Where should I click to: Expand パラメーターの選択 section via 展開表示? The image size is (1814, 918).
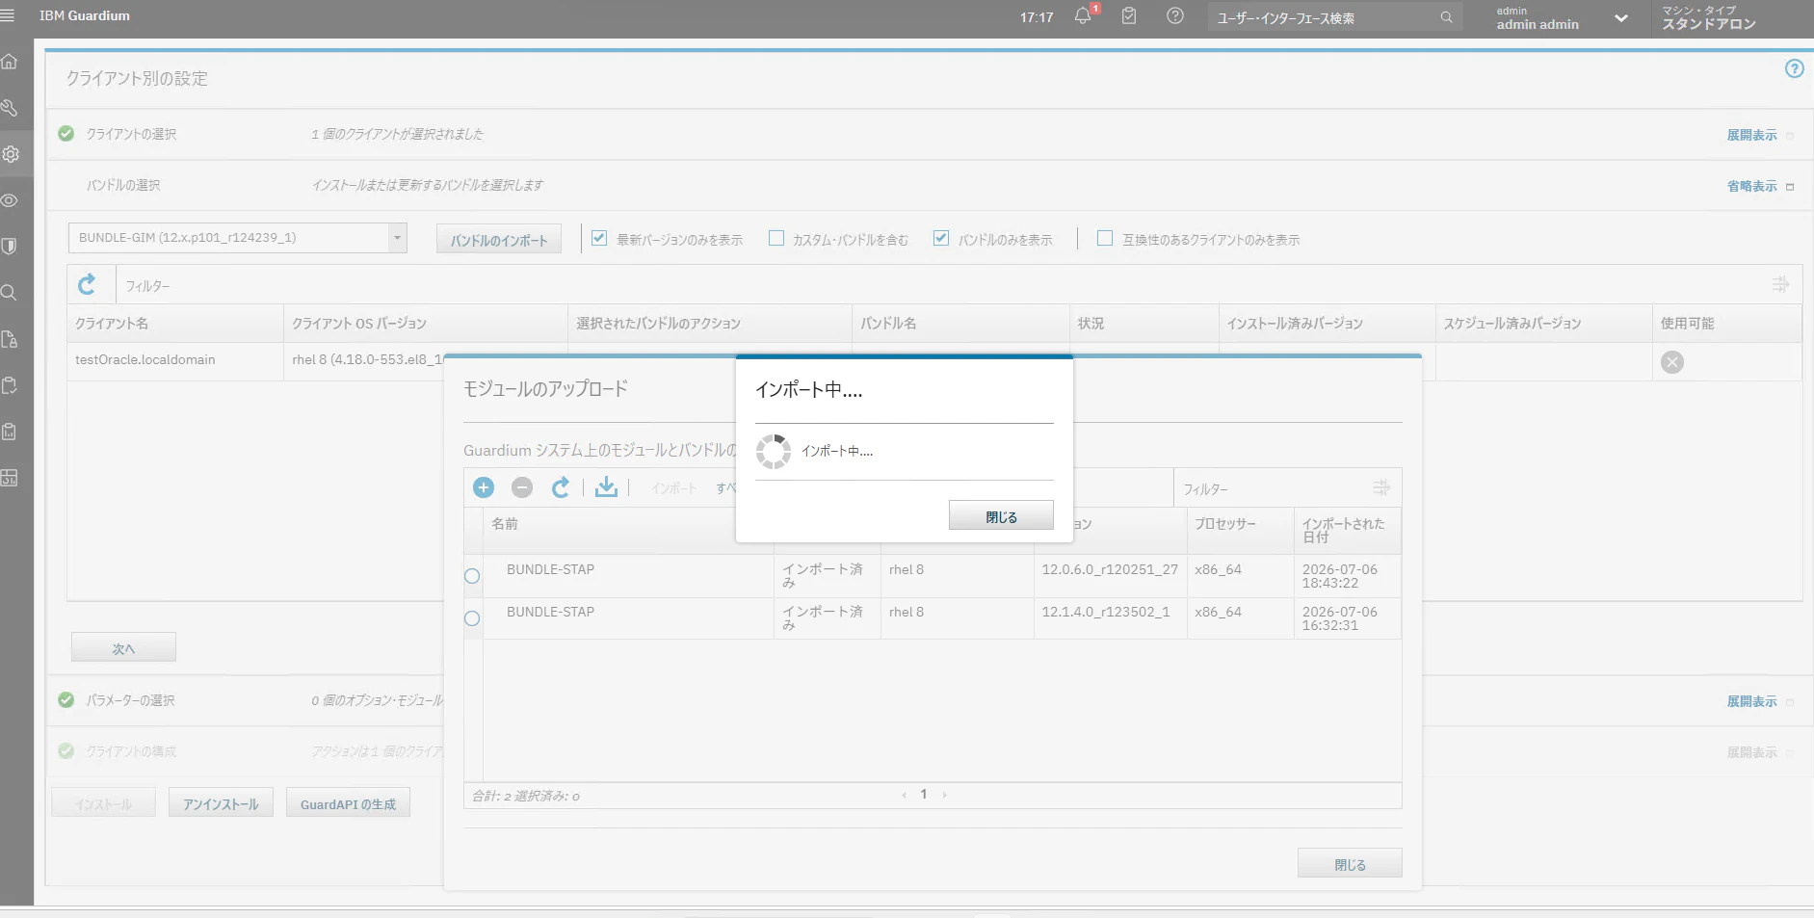tap(1751, 701)
